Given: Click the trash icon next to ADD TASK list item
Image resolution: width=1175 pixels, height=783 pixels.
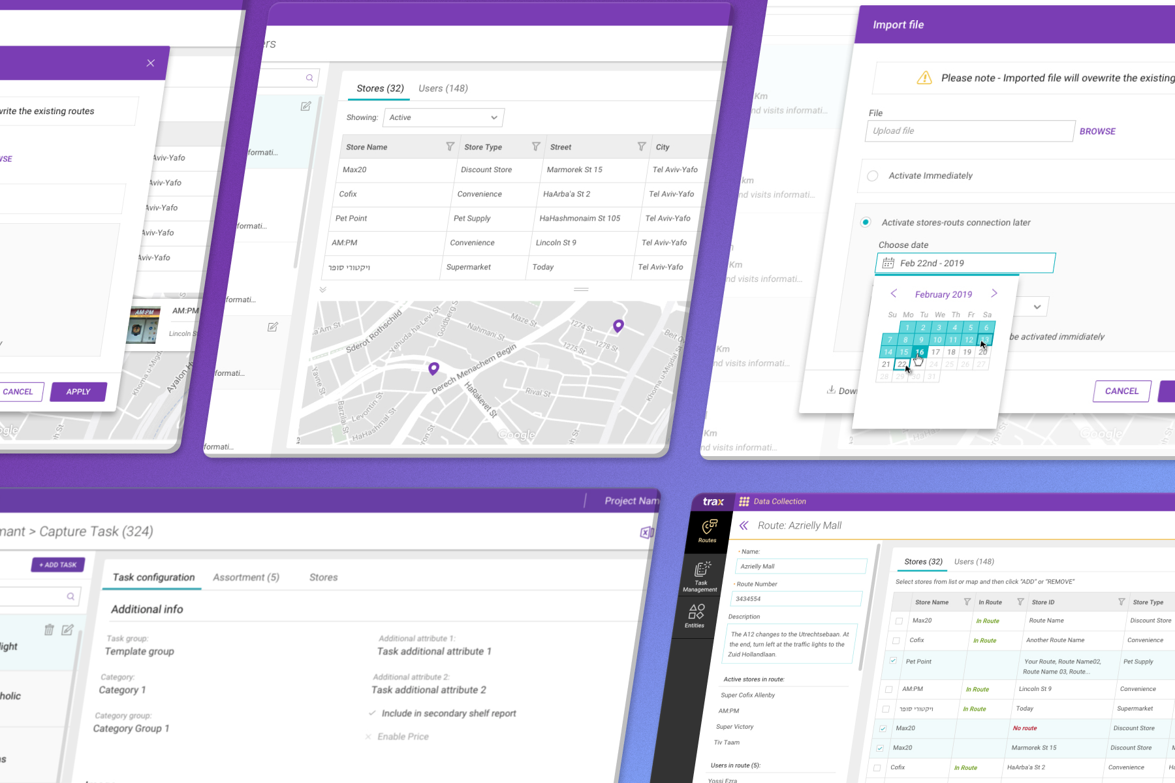Looking at the screenshot, I should point(49,630).
